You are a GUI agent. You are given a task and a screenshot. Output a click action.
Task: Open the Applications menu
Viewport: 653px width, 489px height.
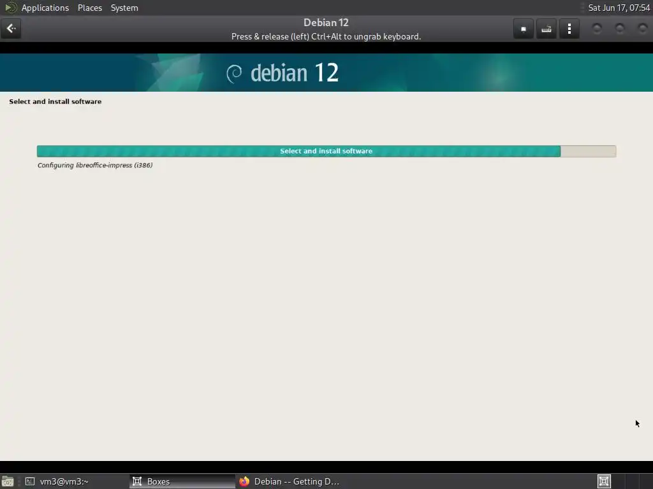pyautogui.click(x=45, y=8)
